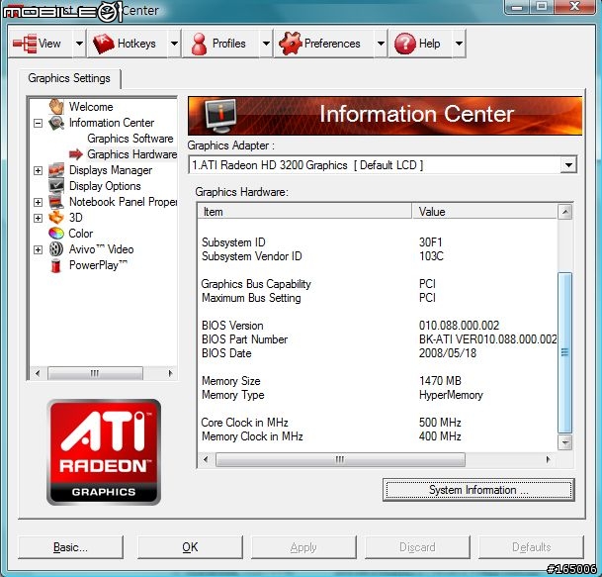Click the Apply button
This screenshot has width=602, height=577.
tap(303, 547)
